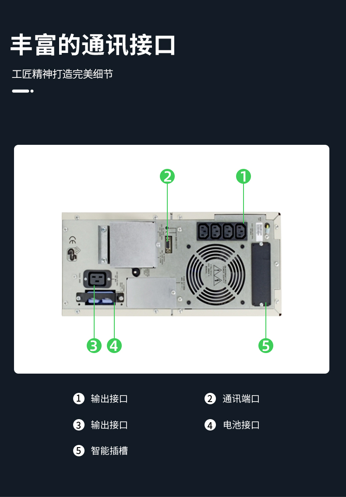Click the row of four output sockets
This screenshot has height=497, width=346.
(222, 231)
